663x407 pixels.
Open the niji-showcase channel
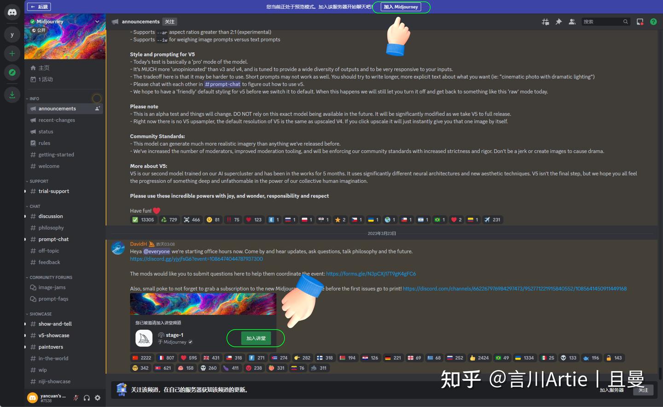click(64, 381)
